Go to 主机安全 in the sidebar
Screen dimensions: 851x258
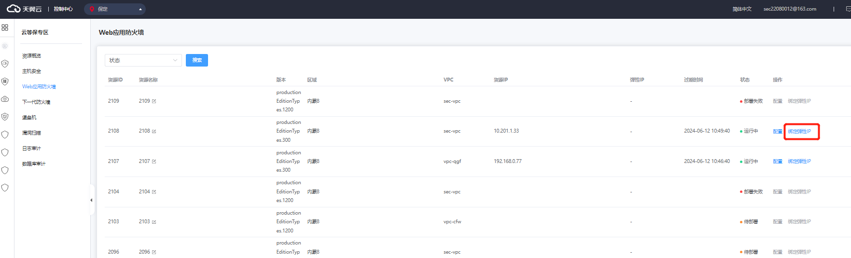click(x=31, y=71)
